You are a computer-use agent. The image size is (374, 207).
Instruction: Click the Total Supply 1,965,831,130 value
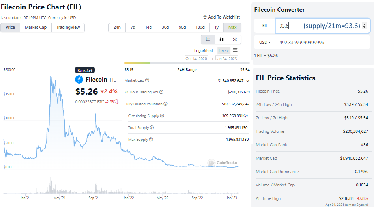[236, 128]
